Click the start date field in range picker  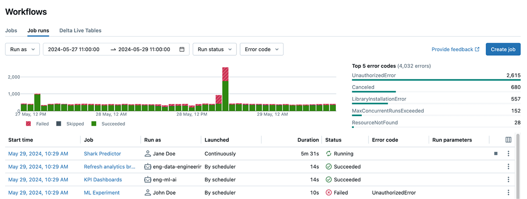click(x=74, y=50)
